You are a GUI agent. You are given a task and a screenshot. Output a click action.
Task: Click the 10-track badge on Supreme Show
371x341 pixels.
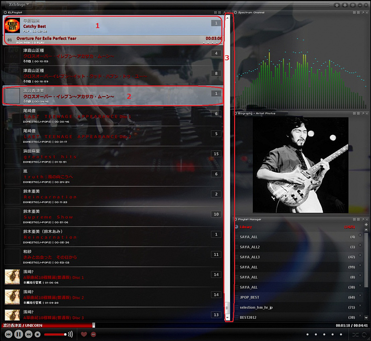click(216, 214)
